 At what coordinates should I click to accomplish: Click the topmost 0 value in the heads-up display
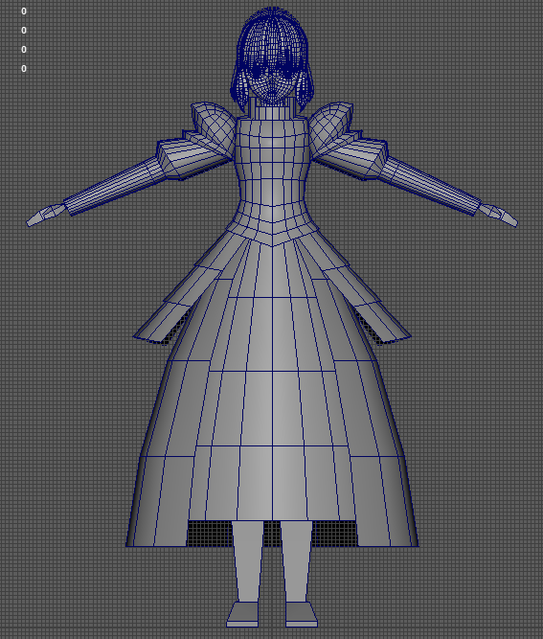tap(24, 11)
